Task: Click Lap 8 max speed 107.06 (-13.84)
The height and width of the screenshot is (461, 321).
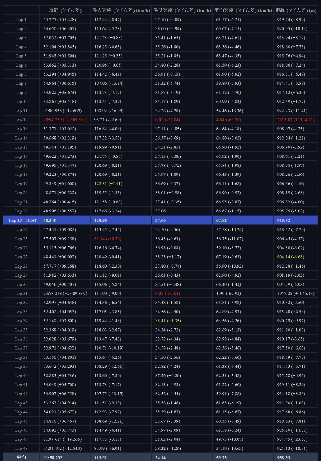Action: 109,83
